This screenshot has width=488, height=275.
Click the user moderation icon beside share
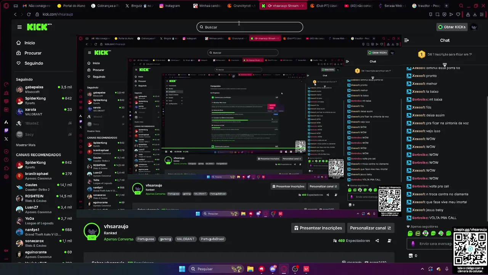389,241
